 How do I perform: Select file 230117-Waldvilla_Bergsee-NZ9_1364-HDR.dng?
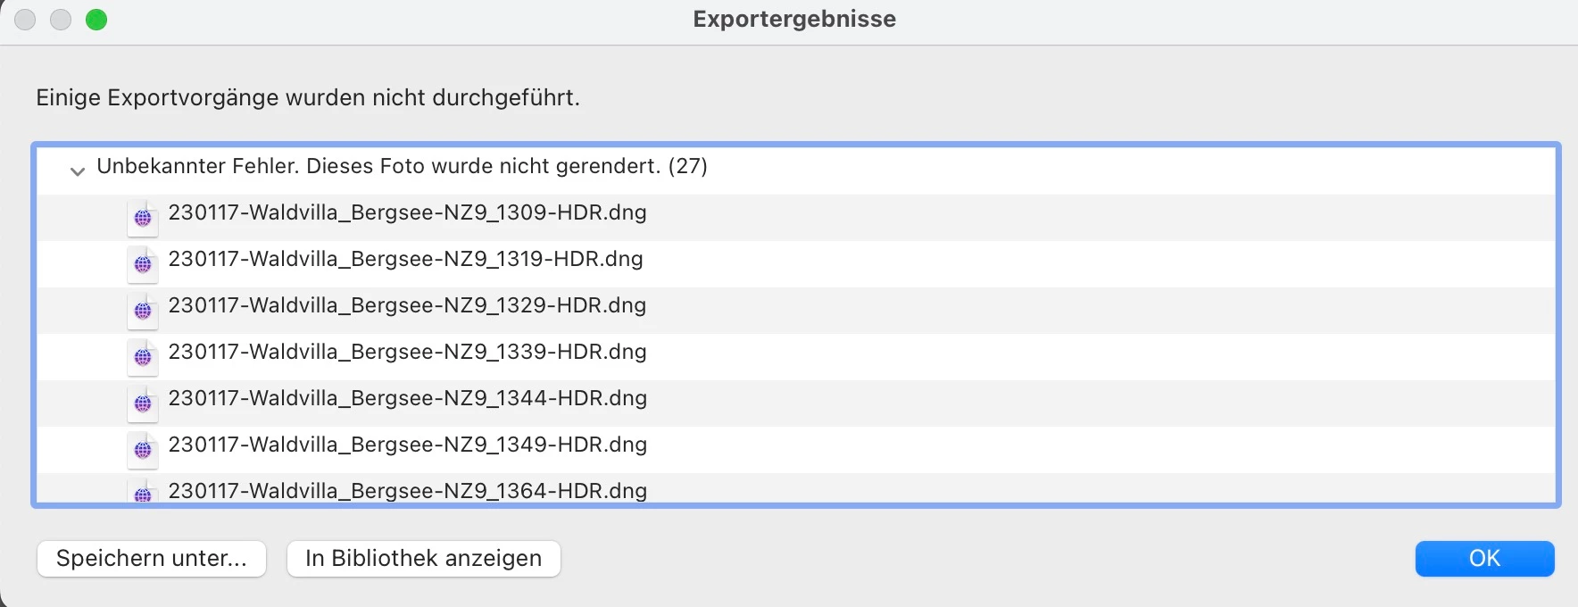click(795, 489)
